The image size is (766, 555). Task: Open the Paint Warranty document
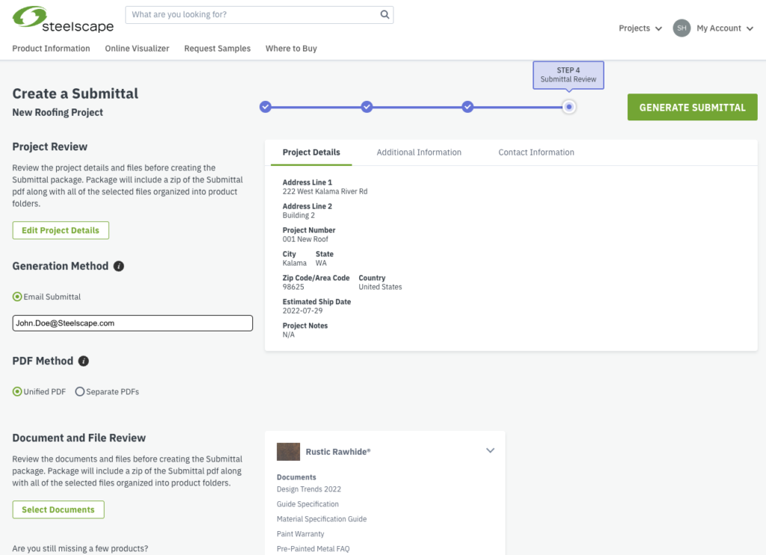[x=301, y=534]
